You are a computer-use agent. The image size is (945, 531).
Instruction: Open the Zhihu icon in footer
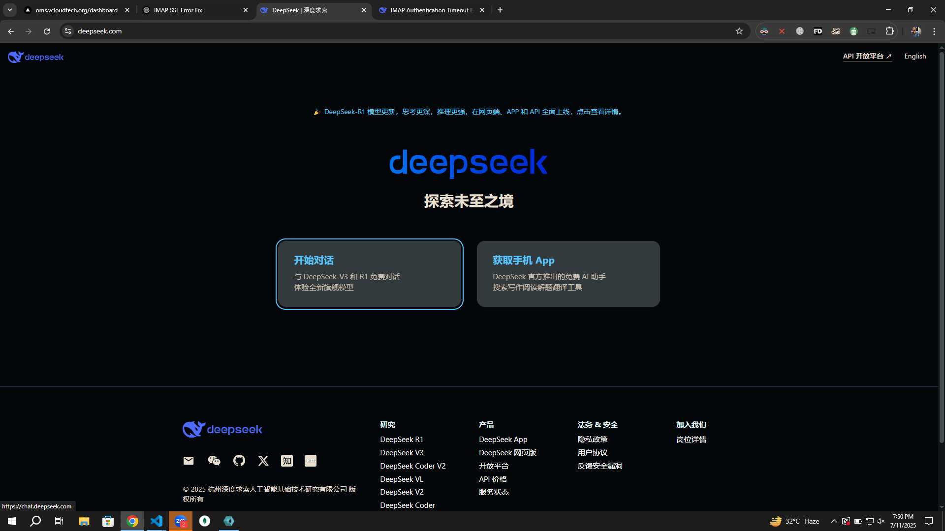pyautogui.click(x=287, y=461)
